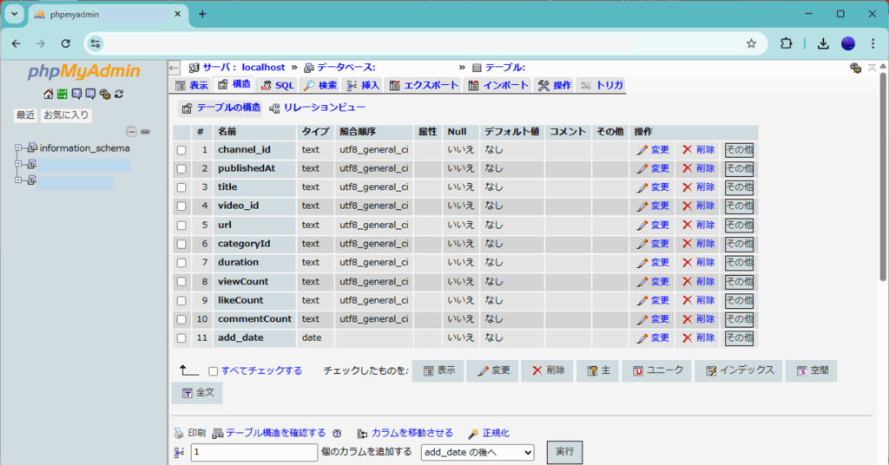Screen dimensions: 889x465
Task: Tick the checkbox for the viewCount column
Action: (x=181, y=282)
